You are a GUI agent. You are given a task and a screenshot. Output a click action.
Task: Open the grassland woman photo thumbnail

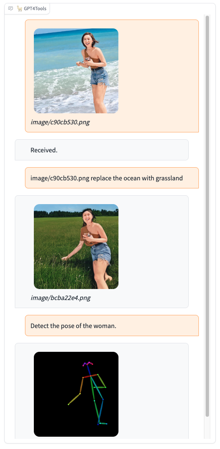[76, 247]
